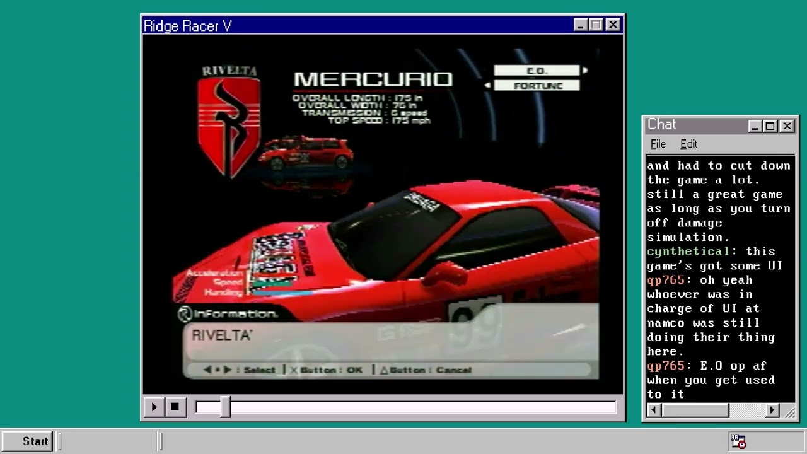Screen dimensions: 807x454
Task: Click the arrows Select hint
Action: pos(240,370)
